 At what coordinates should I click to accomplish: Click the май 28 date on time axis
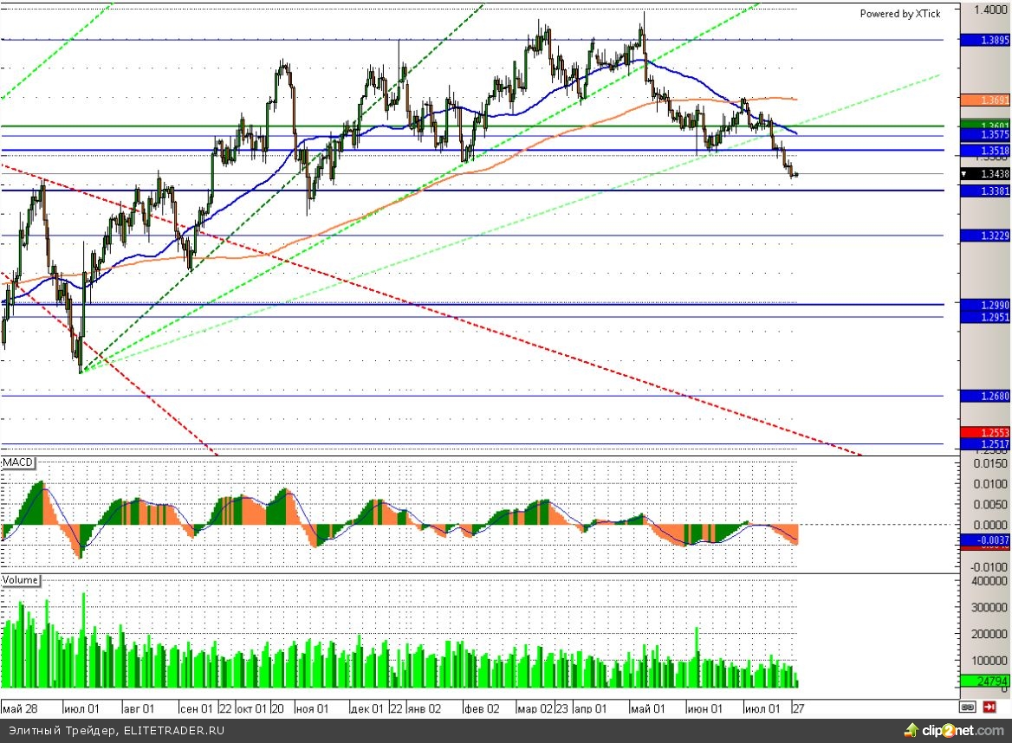[x=18, y=707]
